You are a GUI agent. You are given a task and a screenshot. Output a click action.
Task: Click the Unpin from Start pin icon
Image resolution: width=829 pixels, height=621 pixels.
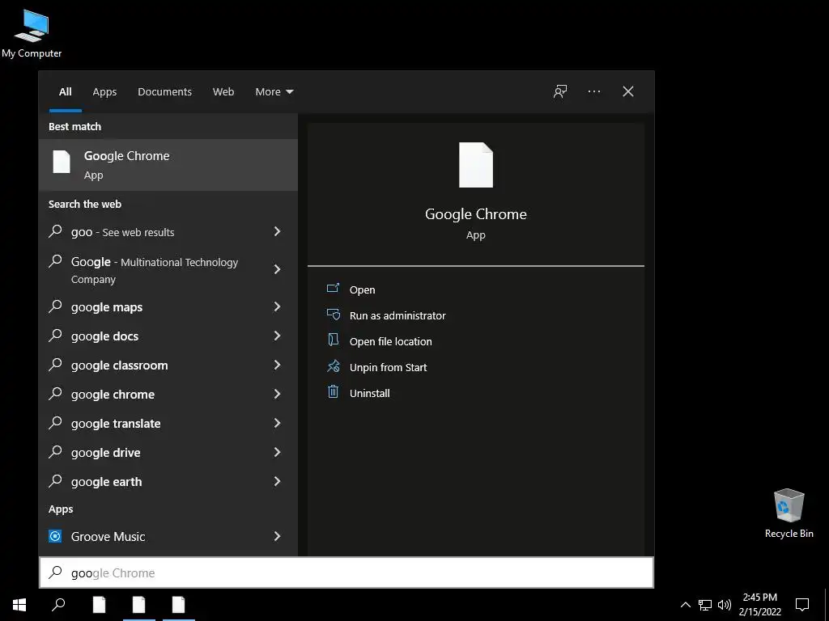click(x=333, y=366)
